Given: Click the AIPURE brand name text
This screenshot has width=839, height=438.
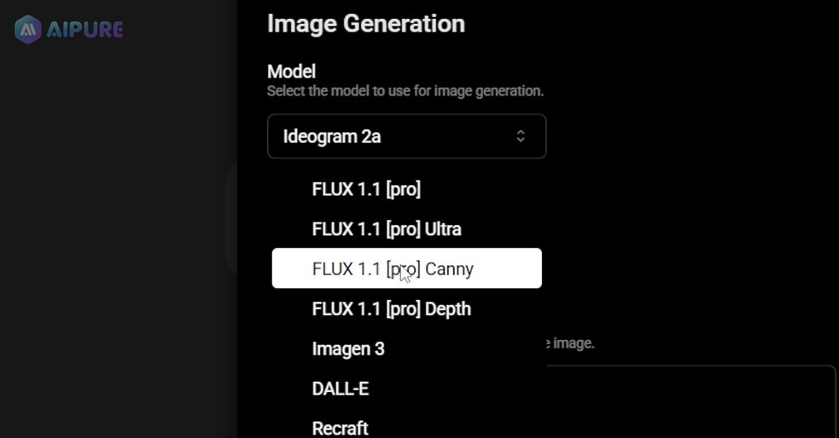Looking at the screenshot, I should coord(84,29).
